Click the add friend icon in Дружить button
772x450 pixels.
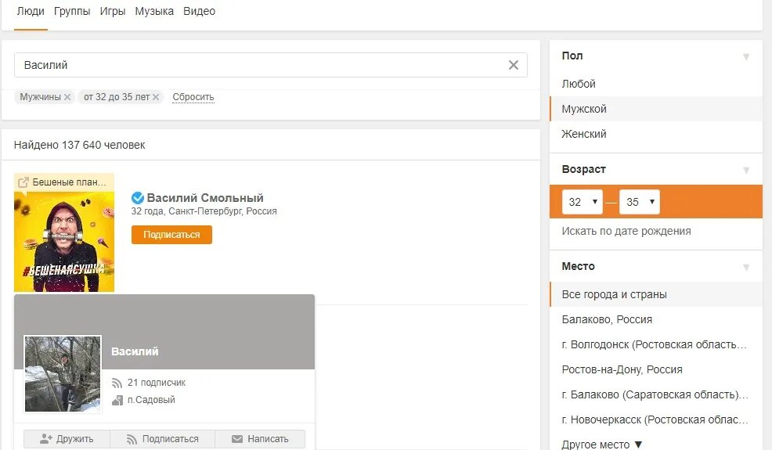45,439
